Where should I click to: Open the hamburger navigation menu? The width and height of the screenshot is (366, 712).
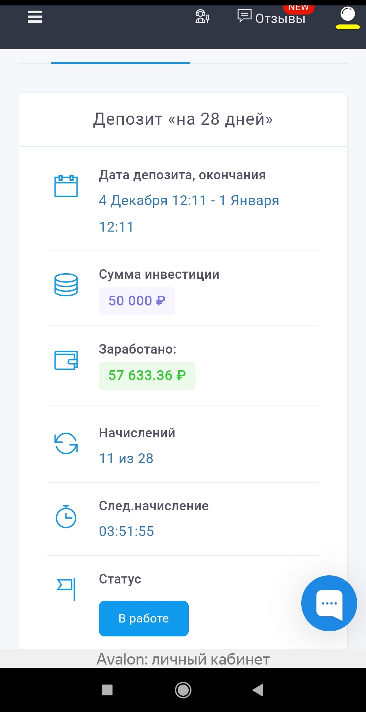click(x=35, y=17)
